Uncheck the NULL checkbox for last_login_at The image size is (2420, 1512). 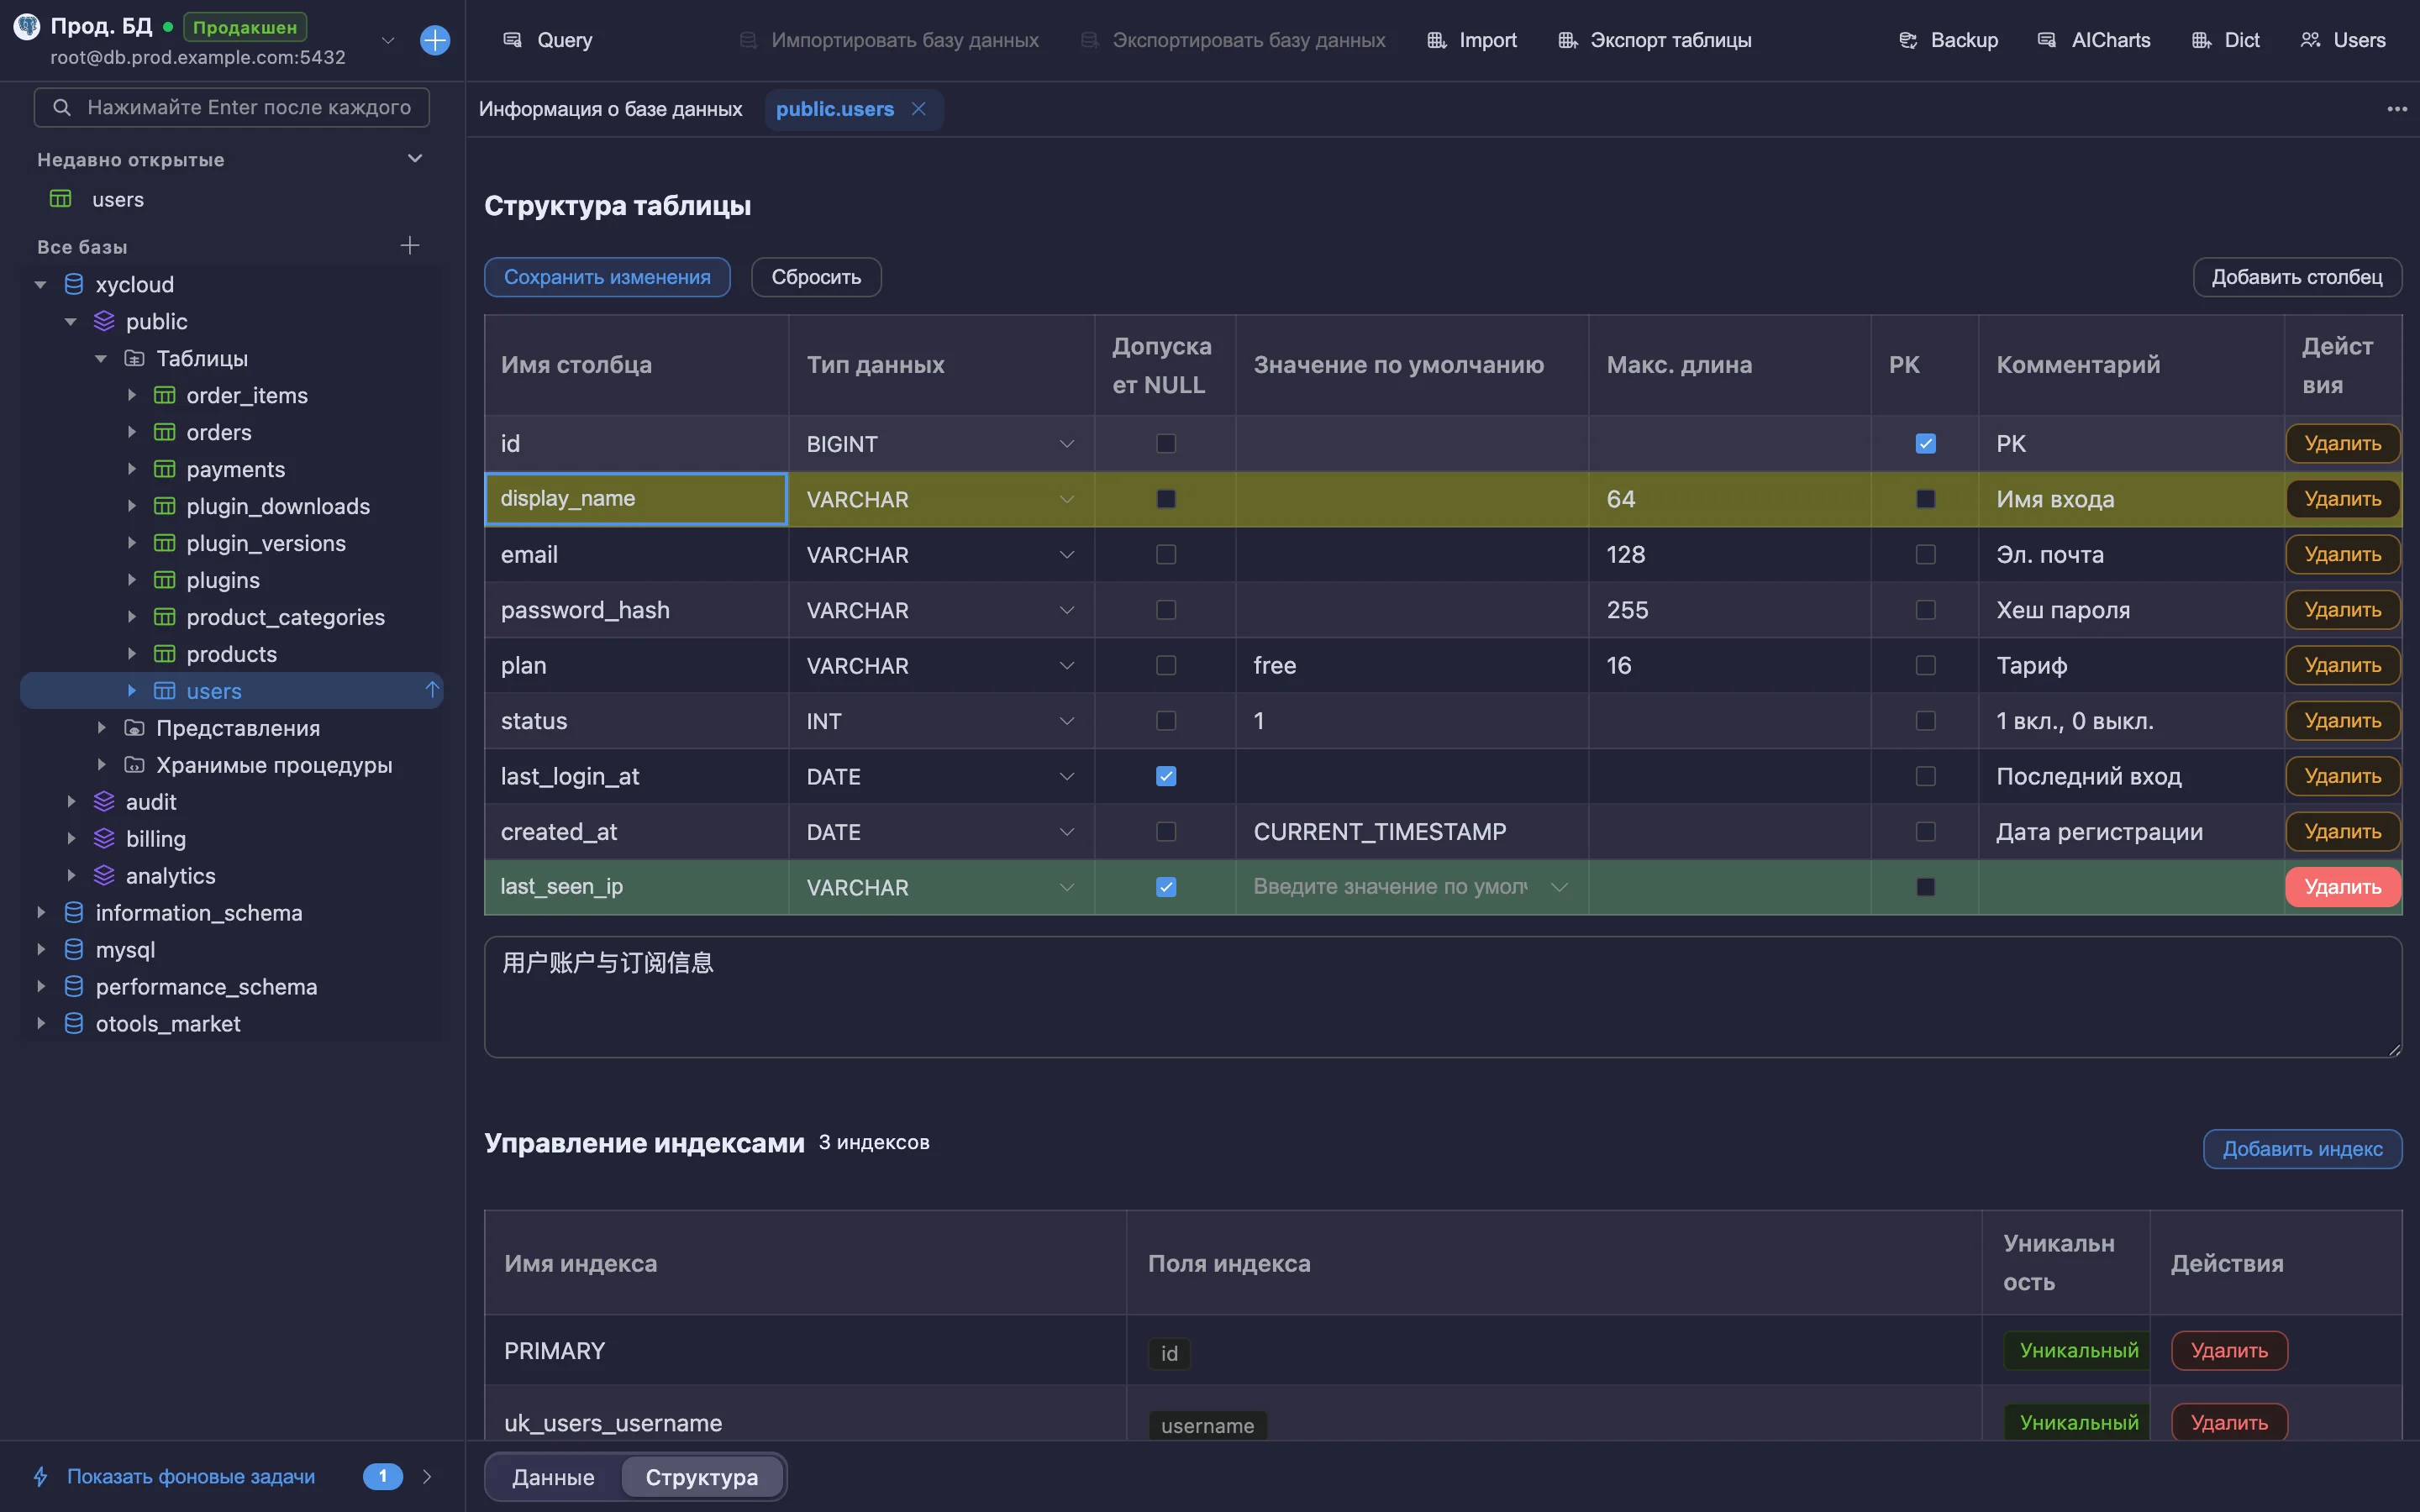(x=1166, y=776)
